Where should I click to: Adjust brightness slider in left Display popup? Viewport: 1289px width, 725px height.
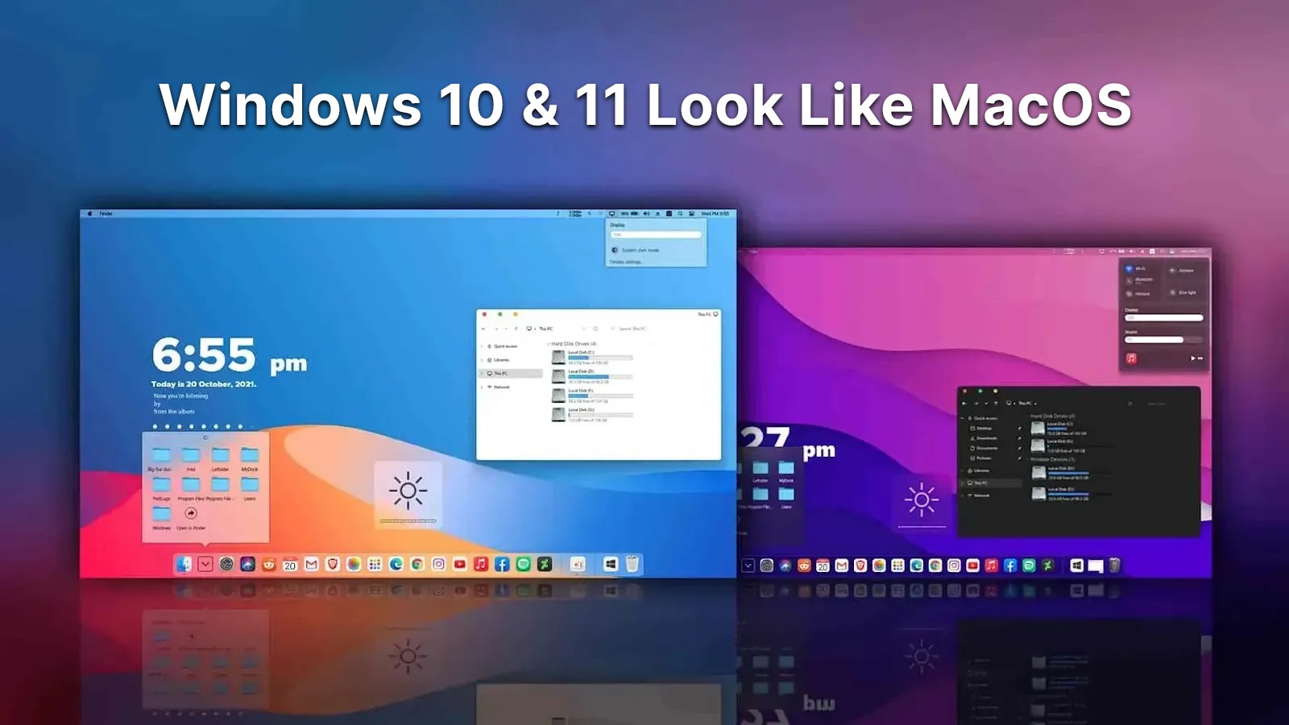click(x=656, y=234)
